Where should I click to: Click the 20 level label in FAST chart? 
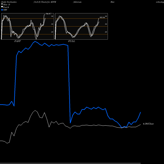tap(52, 32)
